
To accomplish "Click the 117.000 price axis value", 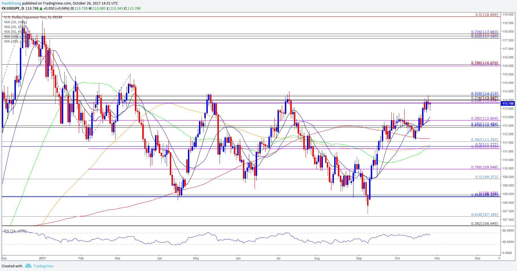I will pos(508,49).
